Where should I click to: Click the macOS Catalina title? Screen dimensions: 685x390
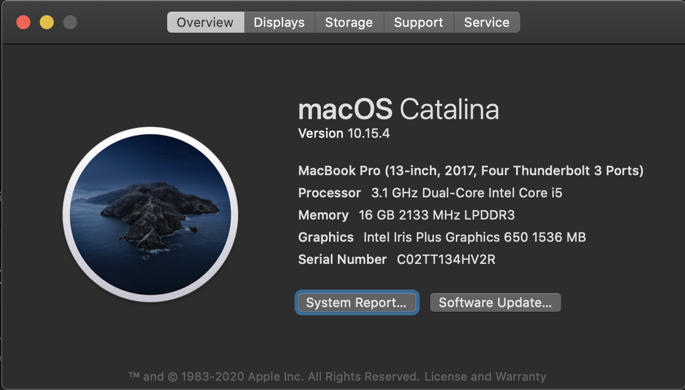pos(399,109)
